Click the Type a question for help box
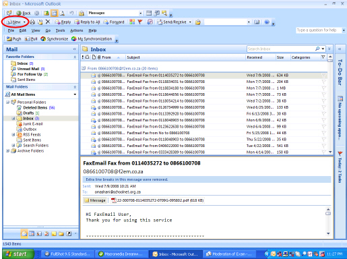Viewport: 347px width, 259px height. (x=319, y=30)
